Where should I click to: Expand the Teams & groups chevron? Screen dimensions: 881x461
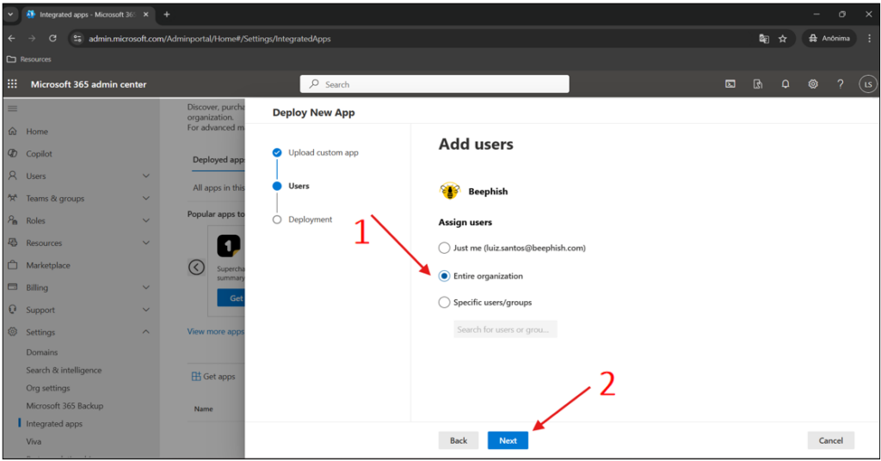146,198
